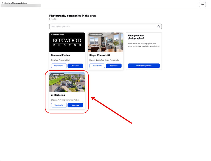The width and height of the screenshot is (211, 161).
Task: View Profile for Boxwood Photos
Action: coord(59,66)
